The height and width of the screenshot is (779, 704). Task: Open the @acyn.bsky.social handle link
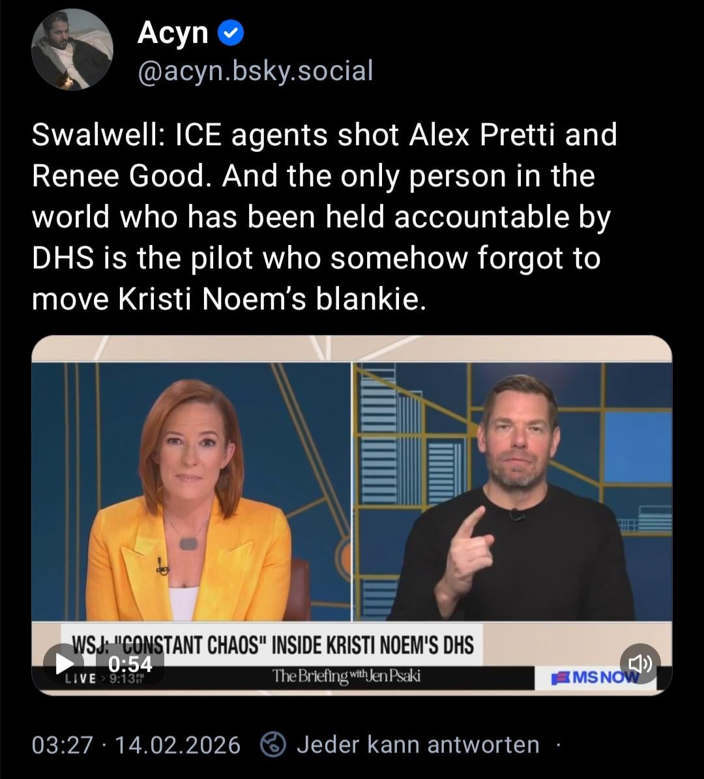(256, 70)
